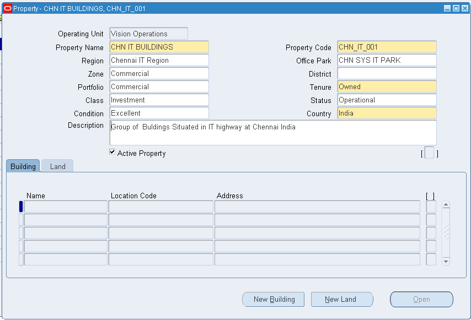Screen dimensions: 471x320
Task: Click the Region field showing Chennai IT Region
Action: tap(159, 60)
